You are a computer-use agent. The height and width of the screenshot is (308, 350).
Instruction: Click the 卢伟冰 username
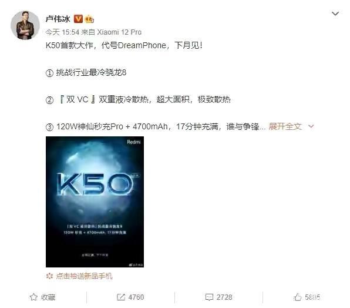coord(58,19)
